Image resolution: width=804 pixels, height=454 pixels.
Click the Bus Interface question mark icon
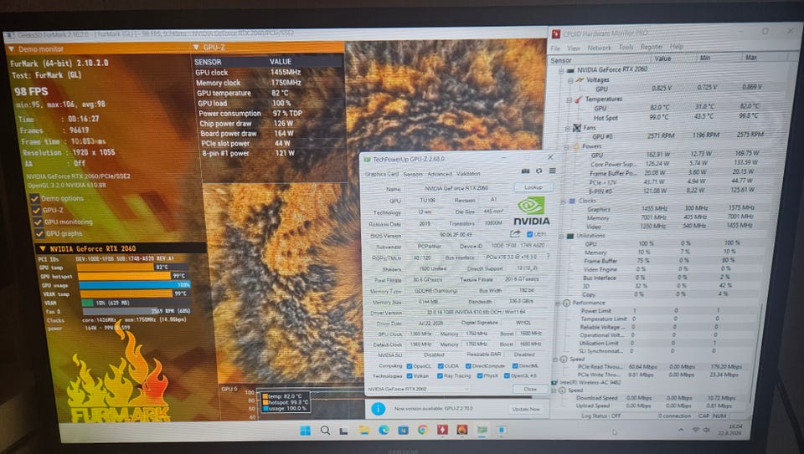(x=548, y=257)
